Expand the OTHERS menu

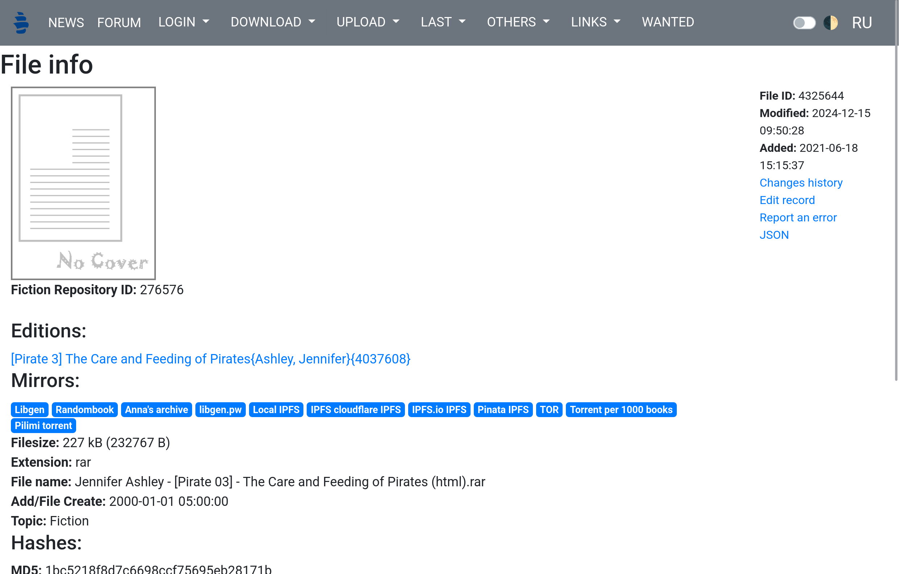518,22
